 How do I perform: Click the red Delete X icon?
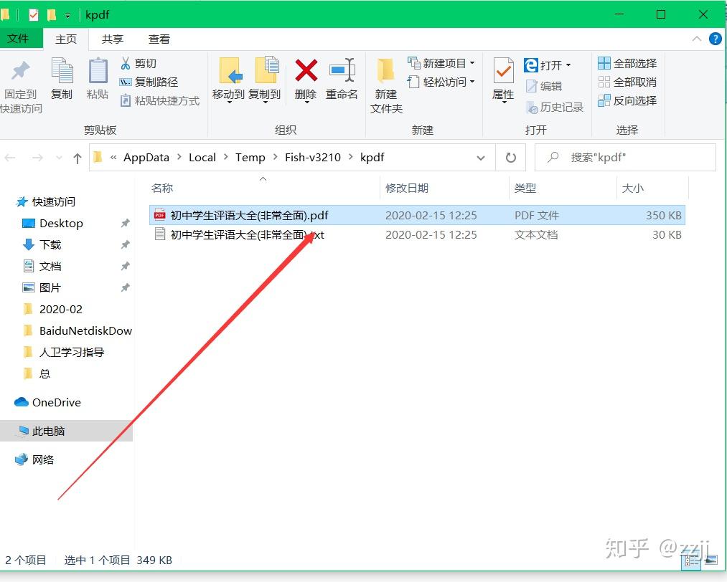click(306, 70)
